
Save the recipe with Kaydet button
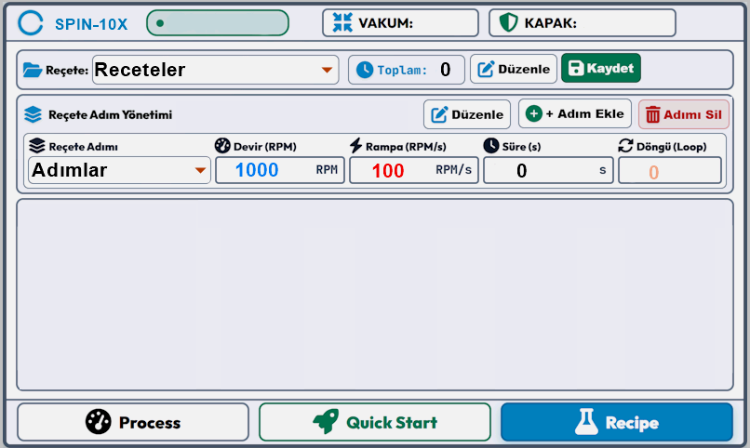click(601, 68)
